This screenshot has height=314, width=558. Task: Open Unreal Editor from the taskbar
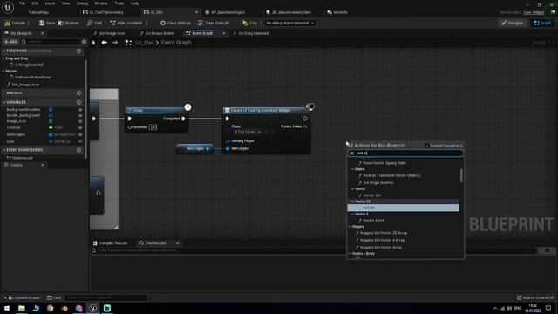pos(92,308)
